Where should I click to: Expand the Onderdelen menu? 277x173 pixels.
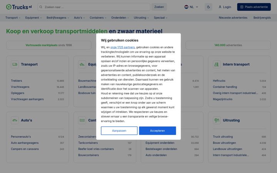click(120, 18)
